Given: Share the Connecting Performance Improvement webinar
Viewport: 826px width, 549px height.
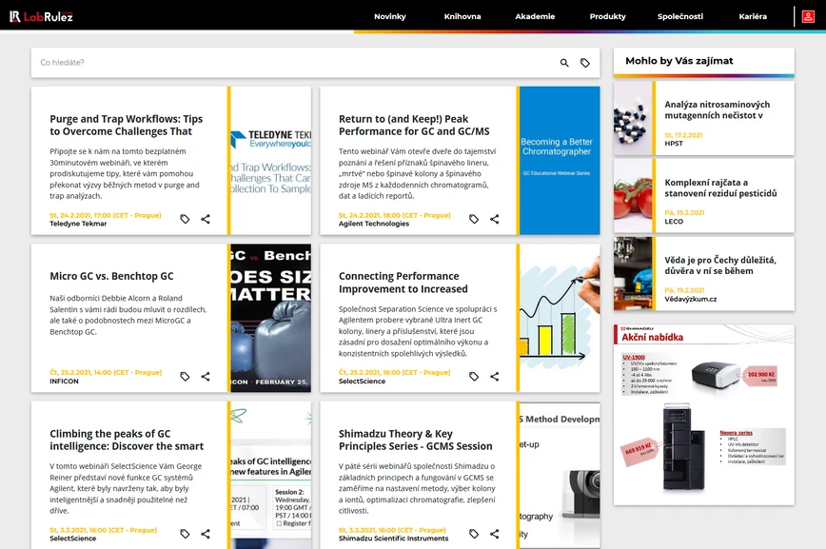Looking at the screenshot, I should [x=495, y=377].
